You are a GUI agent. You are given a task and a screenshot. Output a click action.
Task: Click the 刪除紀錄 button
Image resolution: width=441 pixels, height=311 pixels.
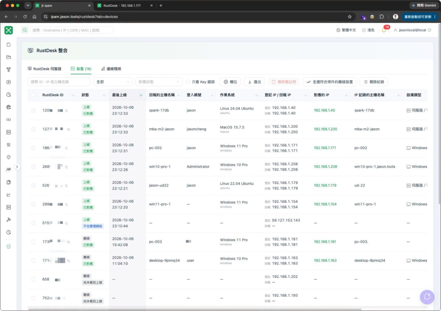374,82
